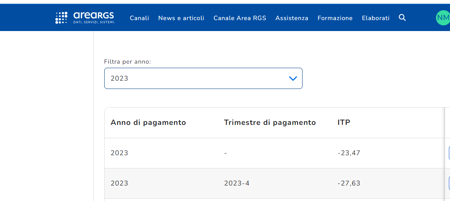This screenshot has width=450, height=201.
Task: Open Canale Area RGS section
Action: [240, 18]
